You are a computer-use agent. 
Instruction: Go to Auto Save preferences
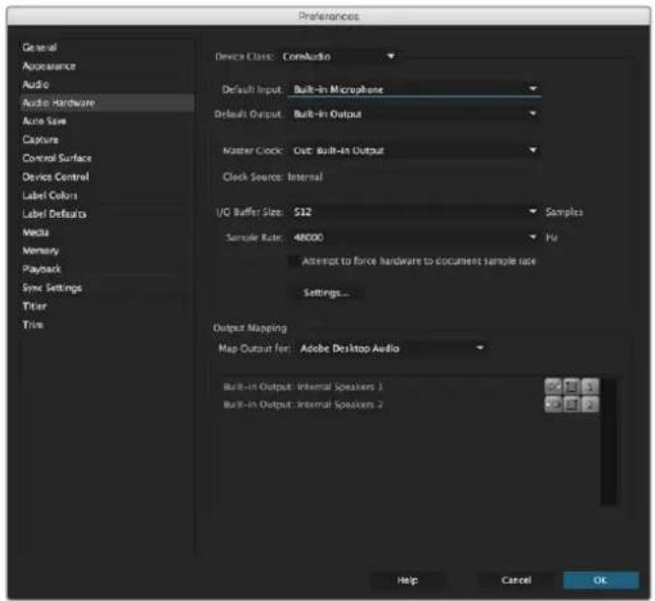[x=108, y=122]
